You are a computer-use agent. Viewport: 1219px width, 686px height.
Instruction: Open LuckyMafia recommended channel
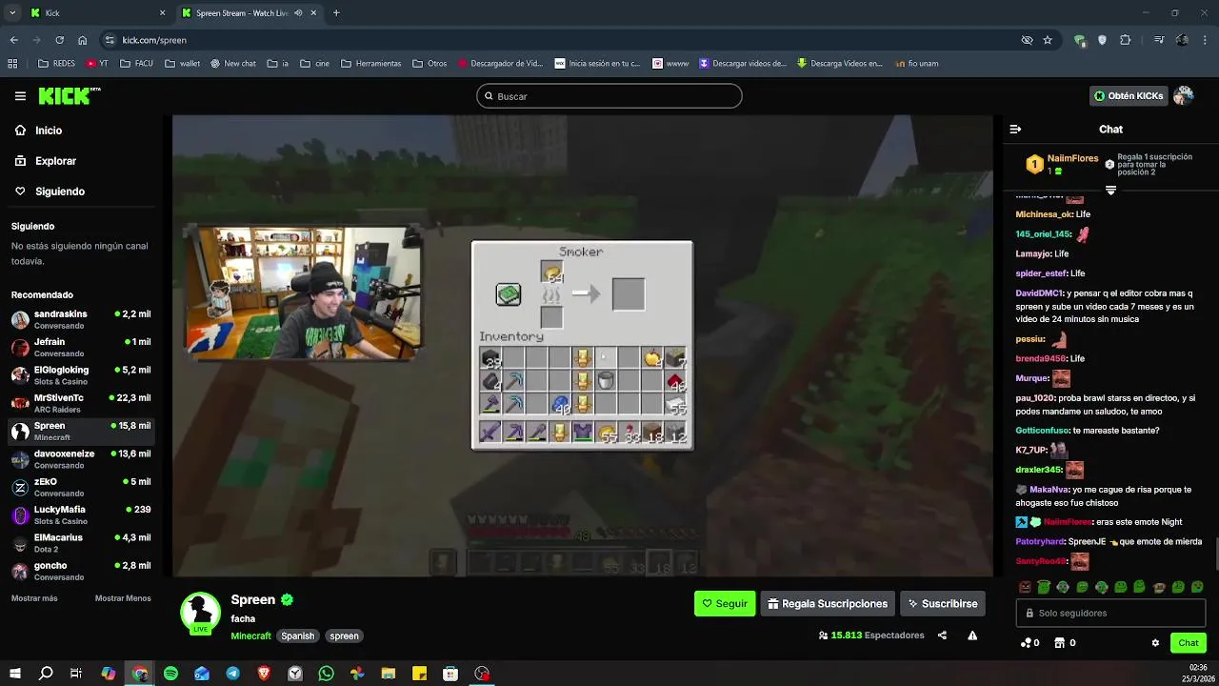(81, 514)
